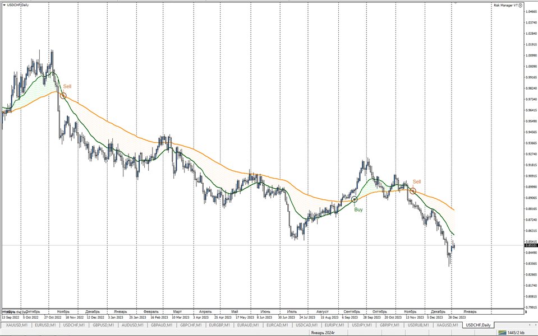Click the 16 Feb 2023 date label
Image resolution: width=538 pixels, height=336 pixels.
[x=159, y=317]
